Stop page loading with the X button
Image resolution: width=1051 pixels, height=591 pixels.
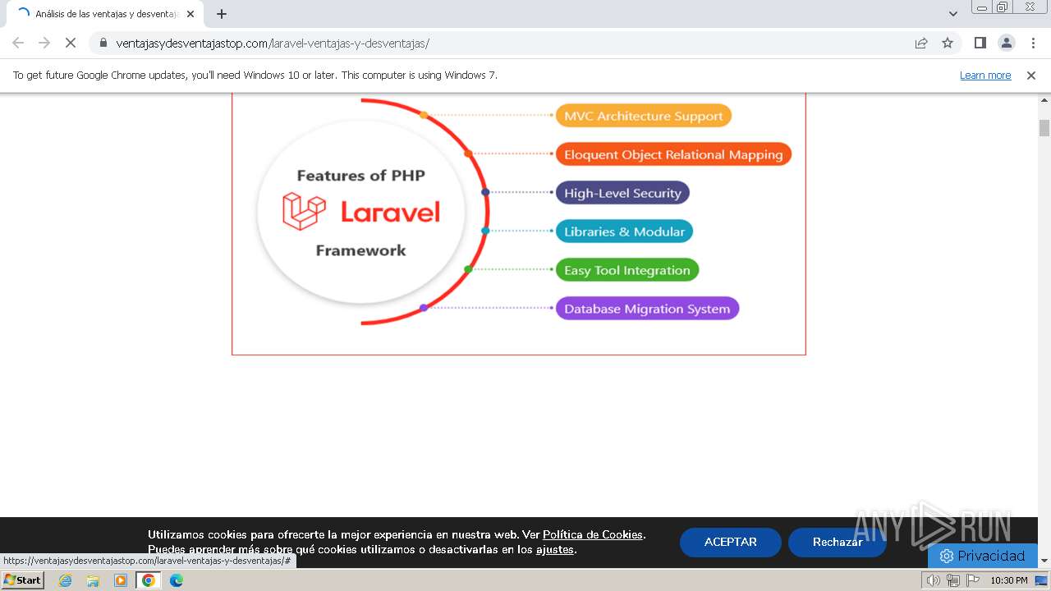[71, 43]
